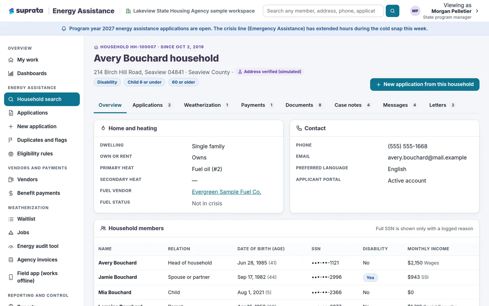Click the (555) 555-1668 phone number

pos(407,146)
